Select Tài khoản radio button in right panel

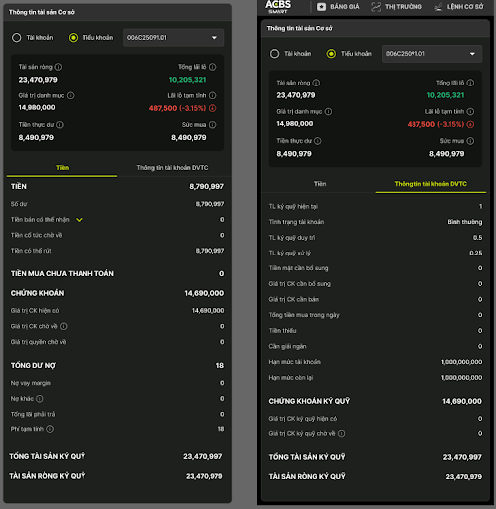tap(275, 54)
